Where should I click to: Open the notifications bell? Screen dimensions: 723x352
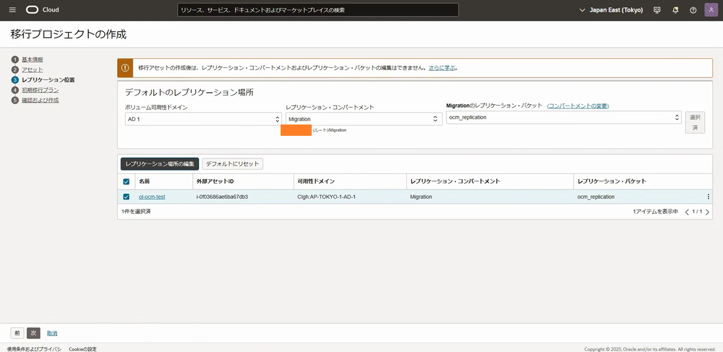(x=675, y=10)
